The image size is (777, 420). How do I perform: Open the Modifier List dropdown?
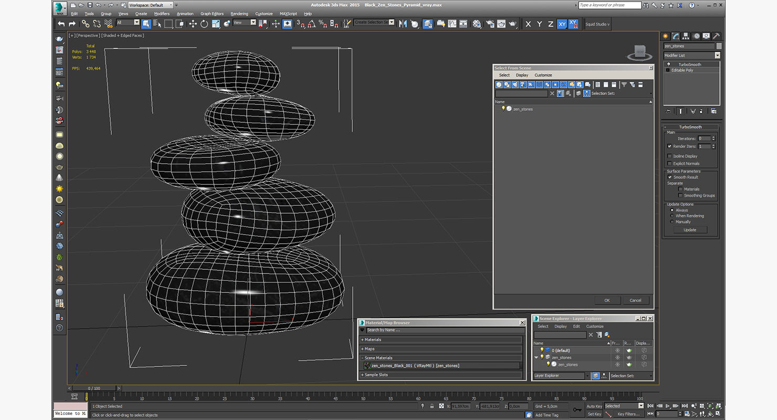click(x=692, y=55)
